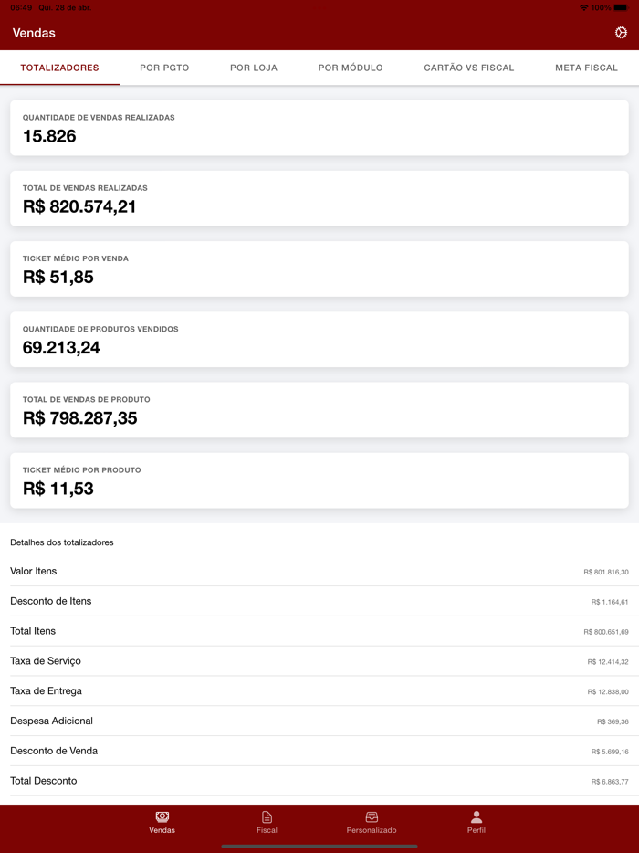Open the POR MÓDULO tab

coord(351,67)
